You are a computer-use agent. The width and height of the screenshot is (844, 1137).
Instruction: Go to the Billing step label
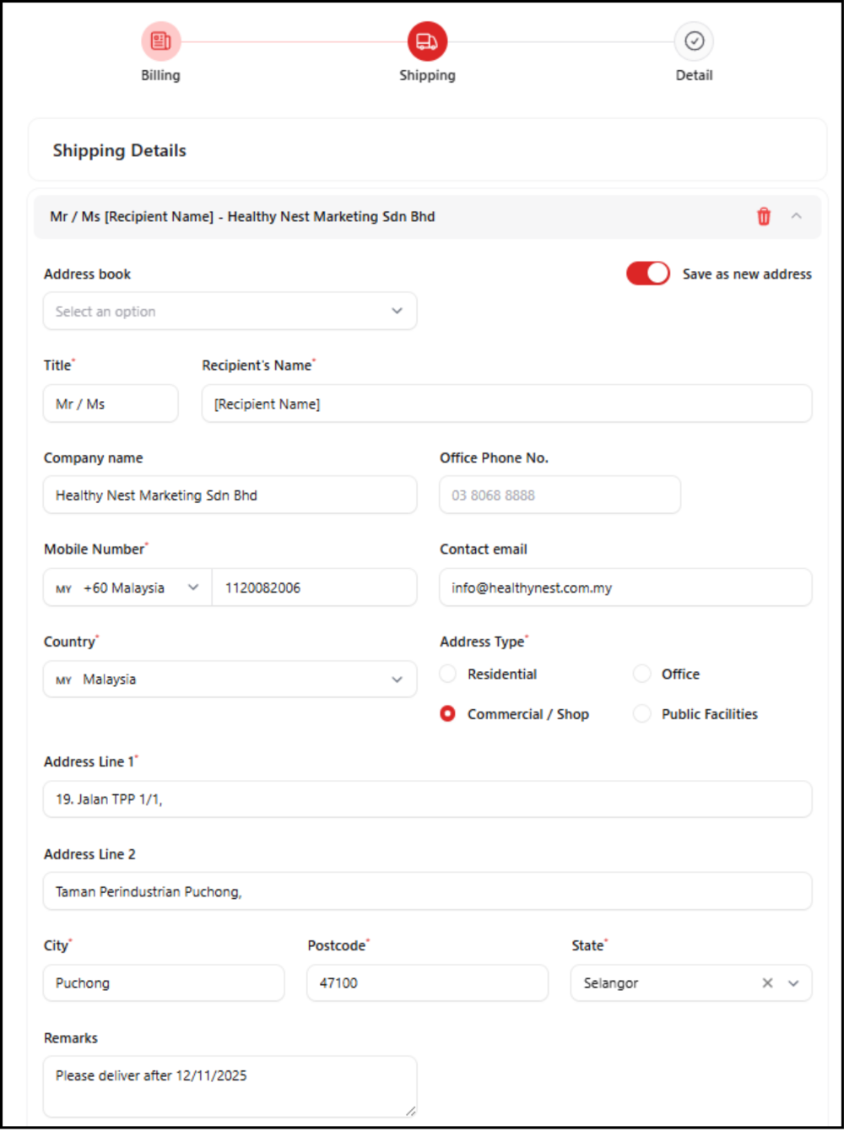click(x=160, y=75)
